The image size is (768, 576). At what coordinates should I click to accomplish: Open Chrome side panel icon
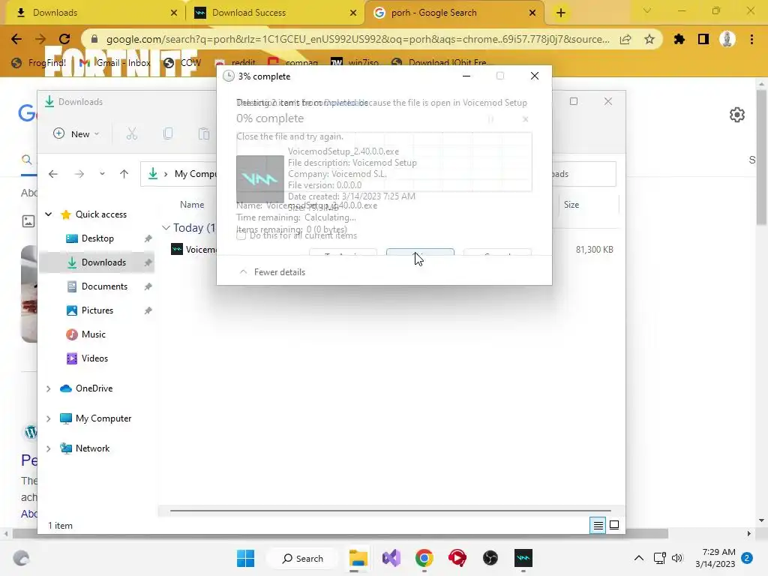pos(703,39)
